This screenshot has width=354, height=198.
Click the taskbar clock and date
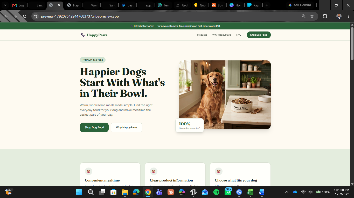tap(342, 192)
